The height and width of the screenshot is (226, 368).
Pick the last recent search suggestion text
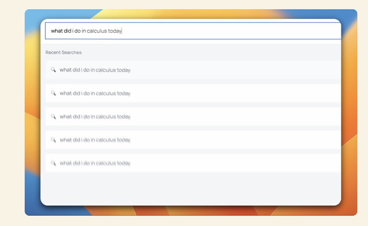[x=95, y=163]
